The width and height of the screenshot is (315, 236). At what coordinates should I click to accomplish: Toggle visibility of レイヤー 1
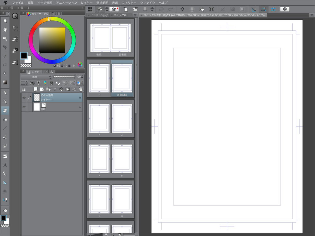tap(24, 97)
